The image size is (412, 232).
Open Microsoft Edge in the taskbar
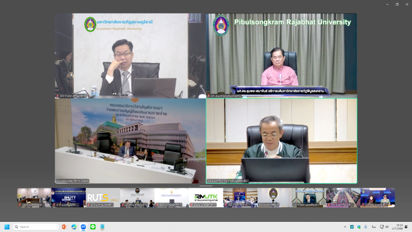point(74,227)
